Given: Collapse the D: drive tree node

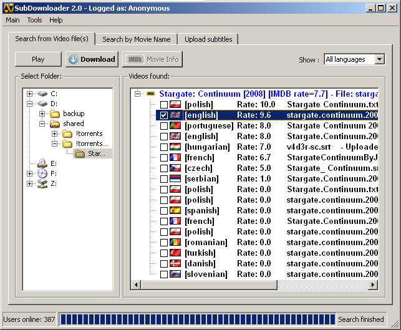Looking at the screenshot, I should tap(30, 104).
